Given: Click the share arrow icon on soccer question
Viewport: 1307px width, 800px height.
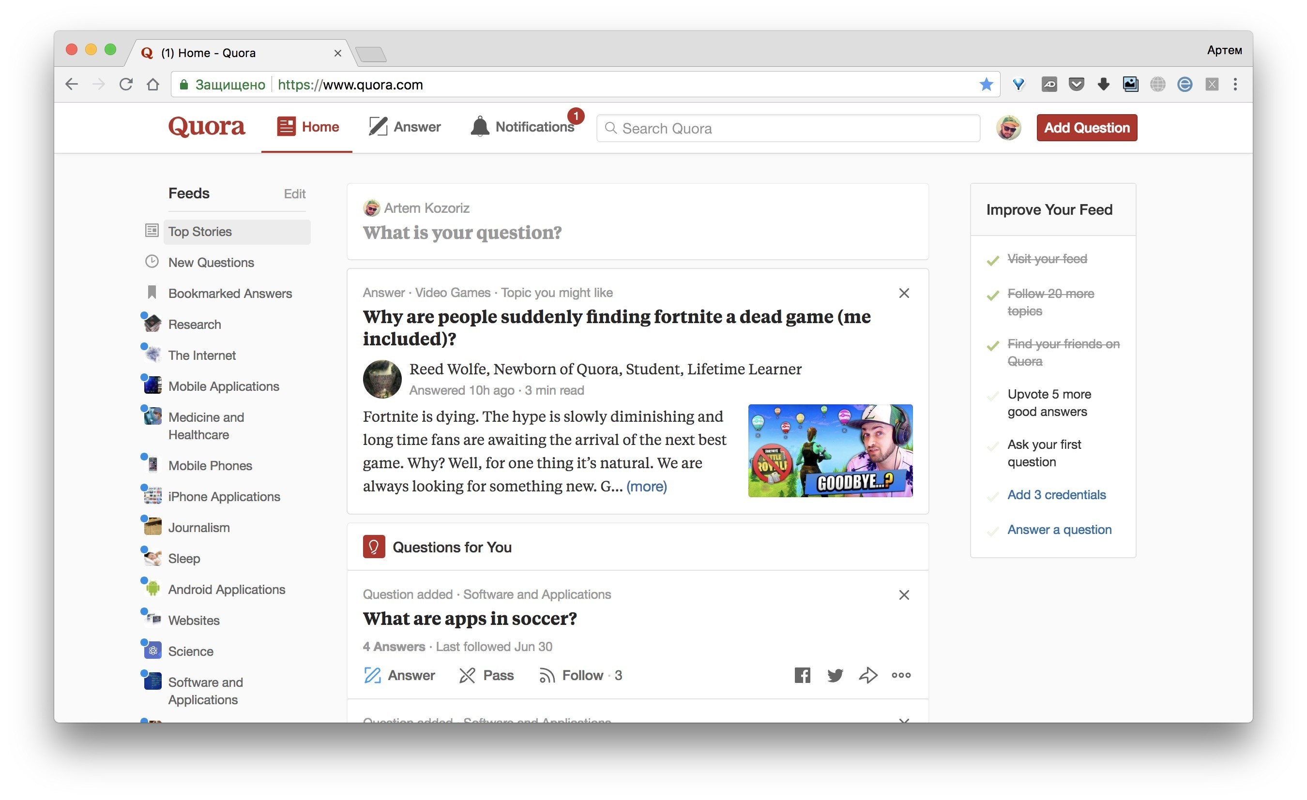Looking at the screenshot, I should 868,675.
